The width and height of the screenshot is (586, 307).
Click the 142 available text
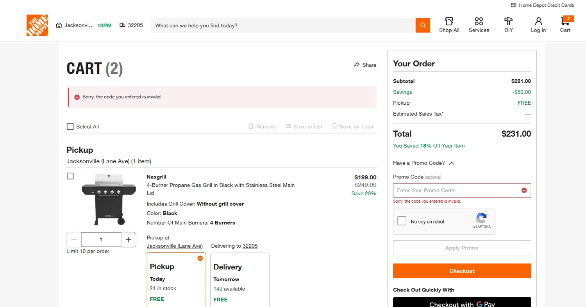(229, 289)
